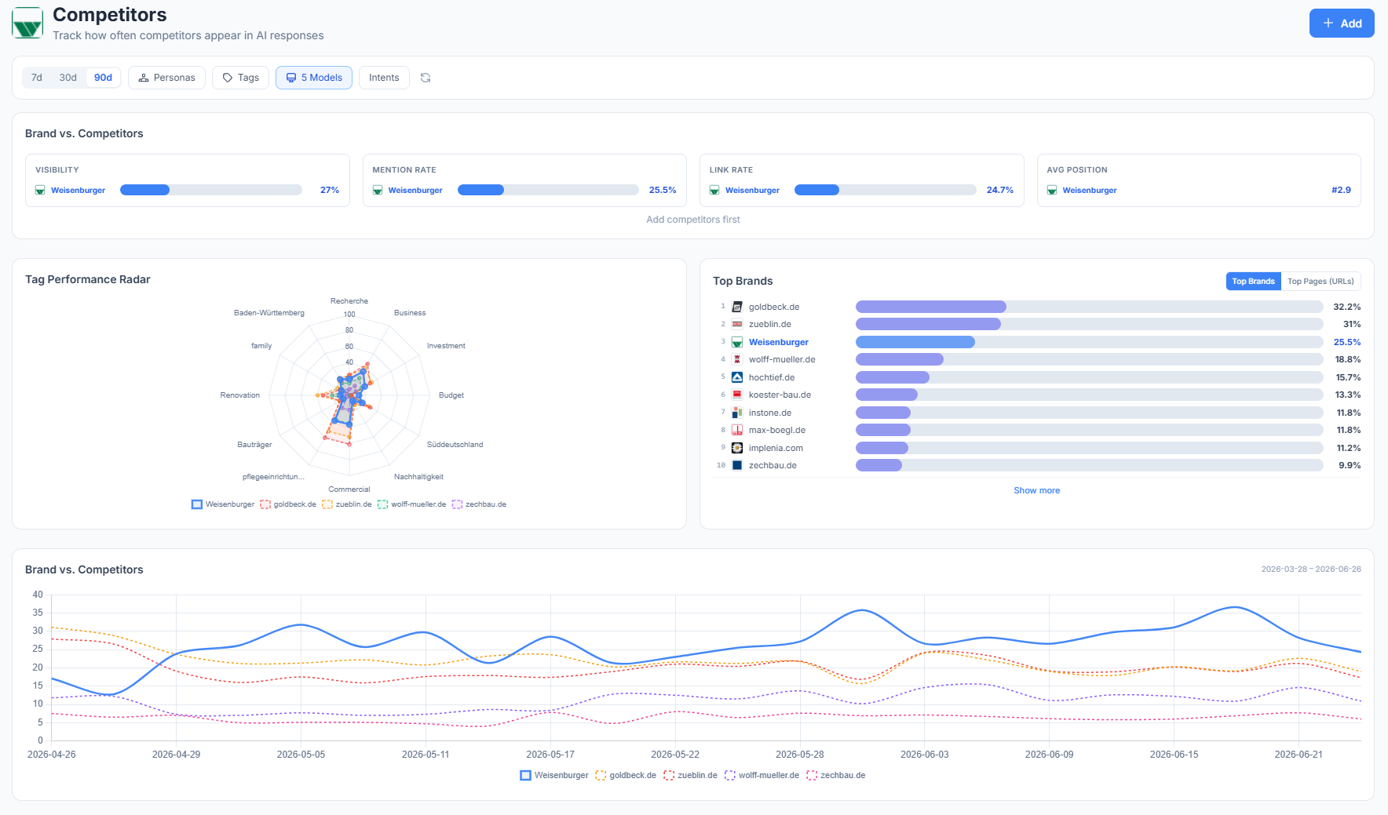Screen dimensions: 1388x815
Task: Click the zechbau.de favicon in Top Brands
Action: click(737, 465)
